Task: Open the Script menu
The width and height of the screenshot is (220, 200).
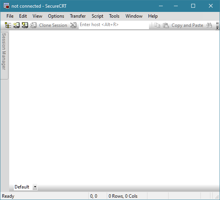Action: click(x=98, y=16)
